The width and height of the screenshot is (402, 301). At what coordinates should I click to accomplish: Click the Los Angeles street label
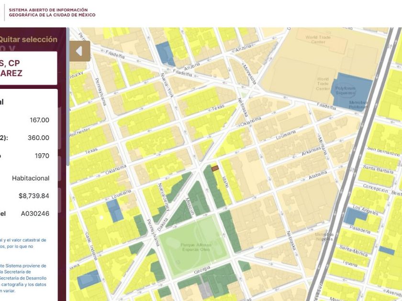click(365, 210)
